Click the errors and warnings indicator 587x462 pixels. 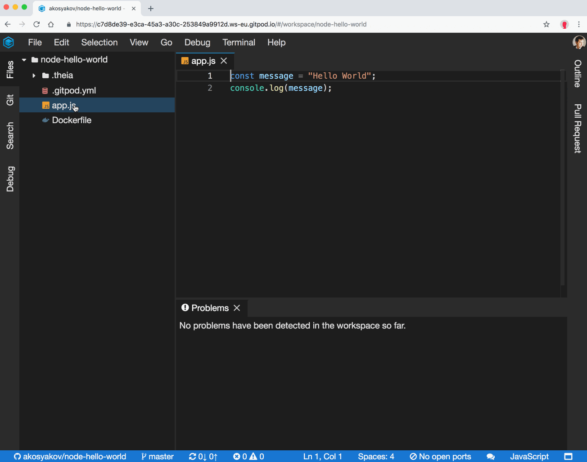[x=248, y=456]
